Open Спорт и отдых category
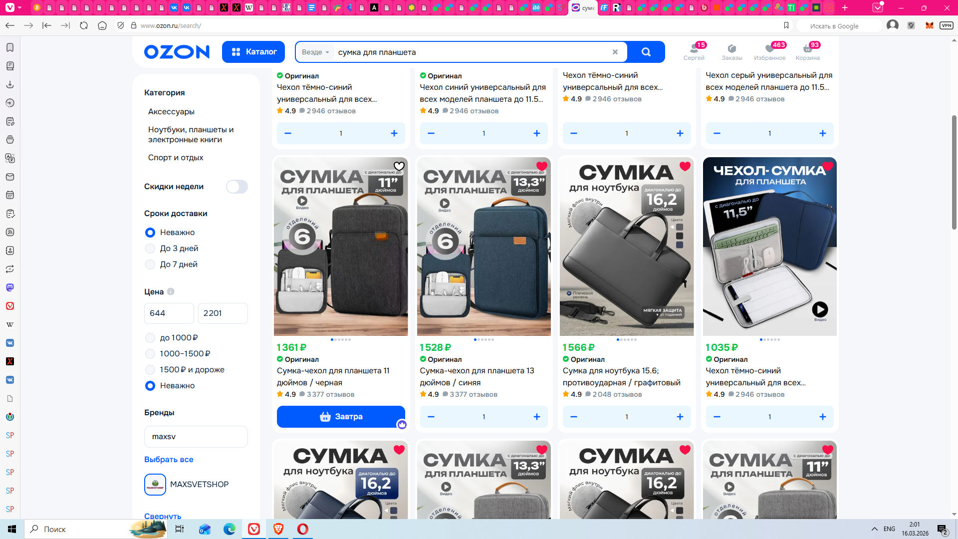This screenshot has height=539, width=958. [176, 158]
